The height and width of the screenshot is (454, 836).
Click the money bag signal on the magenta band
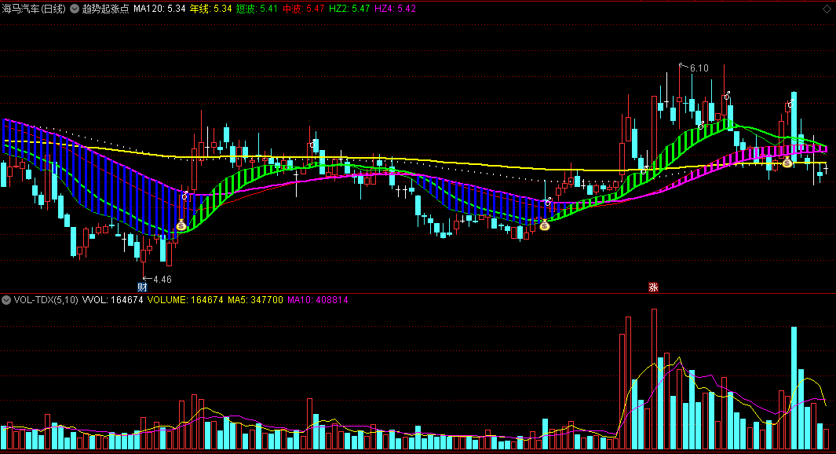click(x=787, y=162)
